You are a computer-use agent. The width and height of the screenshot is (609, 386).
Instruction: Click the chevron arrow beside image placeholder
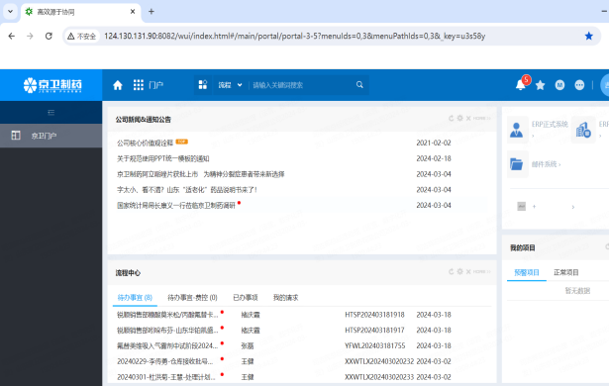pyautogui.click(x=573, y=207)
